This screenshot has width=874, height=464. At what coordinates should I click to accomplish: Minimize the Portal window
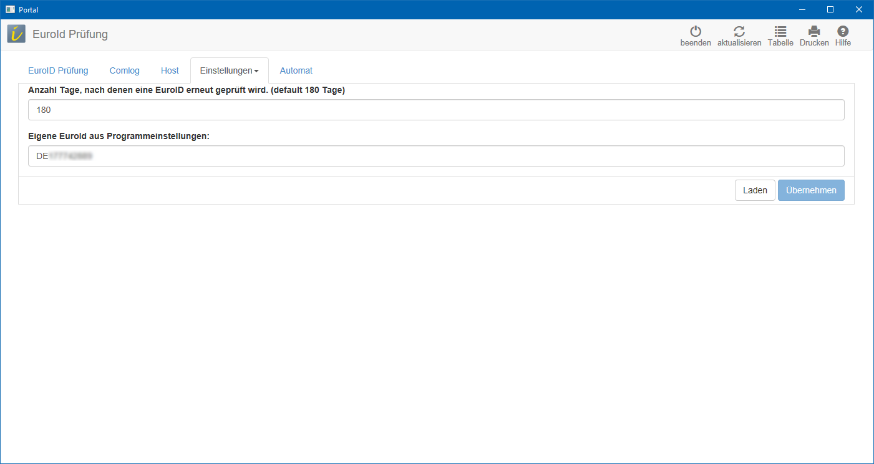[x=802, y=9]
